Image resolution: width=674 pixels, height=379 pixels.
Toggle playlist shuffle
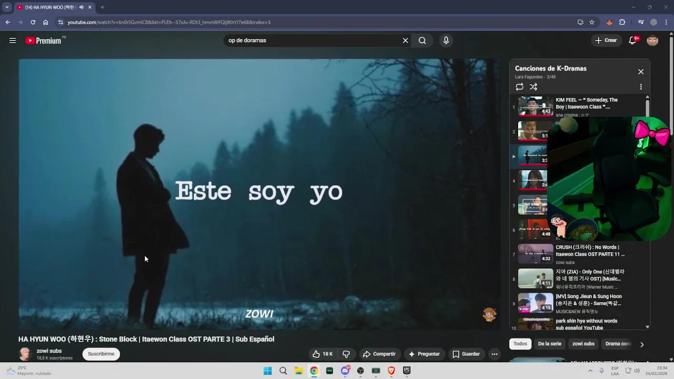coord(533,87)
